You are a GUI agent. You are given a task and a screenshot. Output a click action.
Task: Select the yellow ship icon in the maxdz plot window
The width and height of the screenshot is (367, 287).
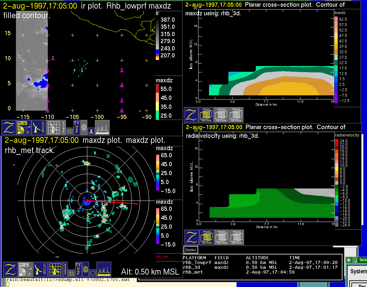tap(104, 269)
